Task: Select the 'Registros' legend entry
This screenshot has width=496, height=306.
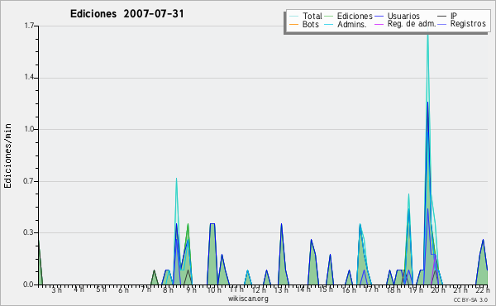Action: point(468,24)
